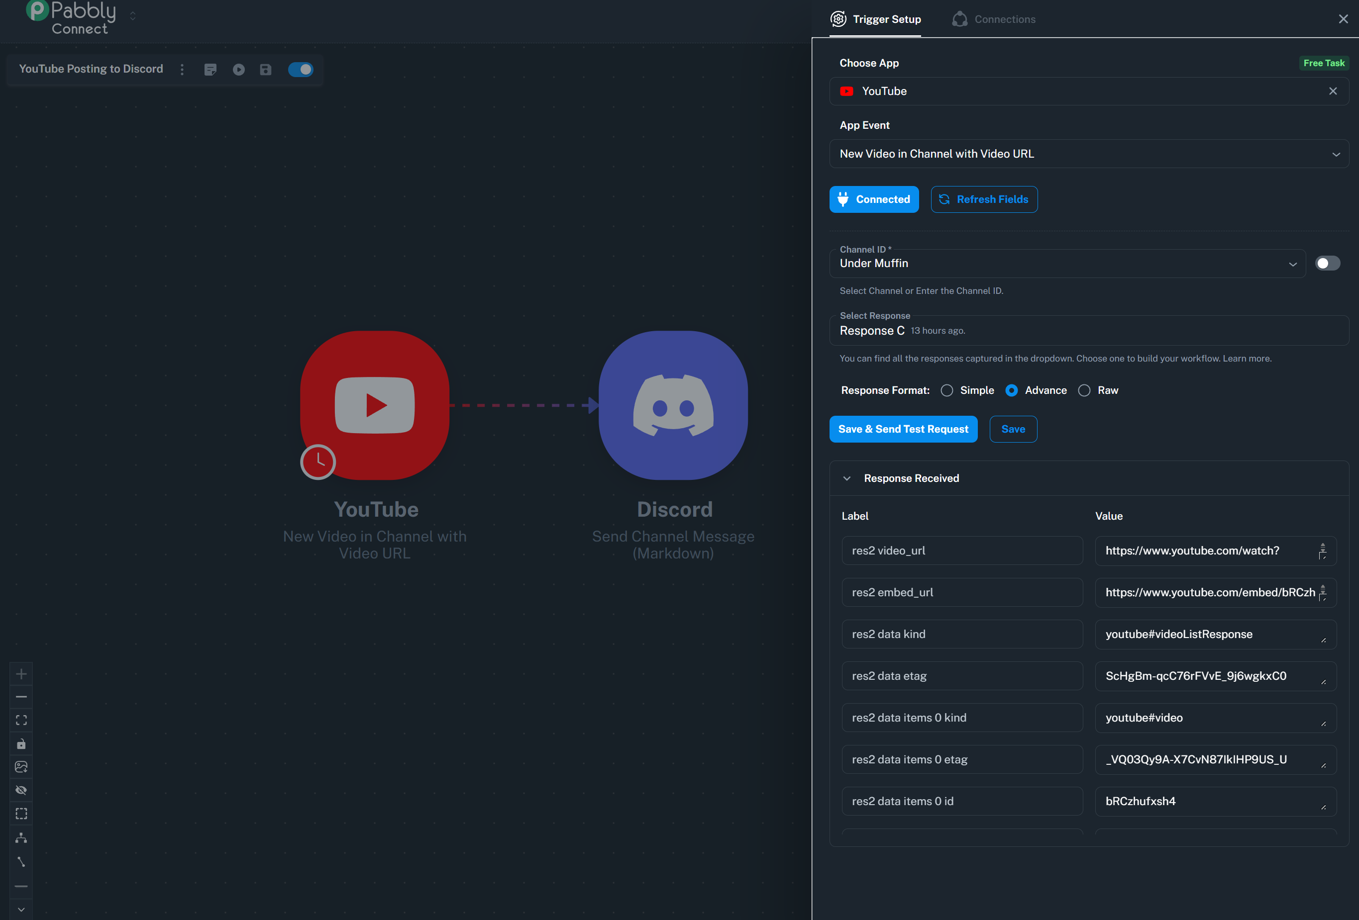Zoom in on the canvas with plus
The height and width of the screenshot is (920, 1359).
click(21, 674)
